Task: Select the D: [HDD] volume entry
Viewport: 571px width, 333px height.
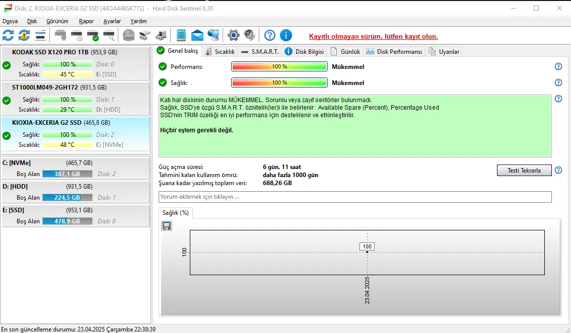Action: click(x=76, y=192)
